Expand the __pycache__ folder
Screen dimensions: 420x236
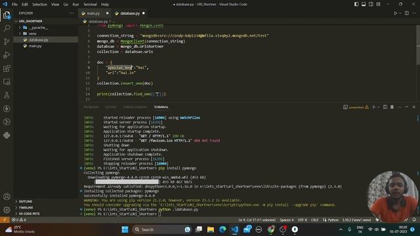coord(20,28)
